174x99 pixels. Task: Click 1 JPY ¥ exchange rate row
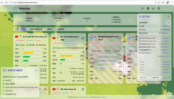point(154,72)
